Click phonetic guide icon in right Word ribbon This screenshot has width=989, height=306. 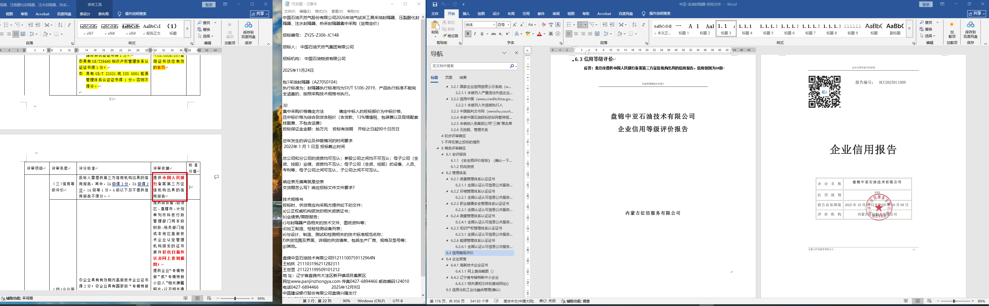pos(551,25)
